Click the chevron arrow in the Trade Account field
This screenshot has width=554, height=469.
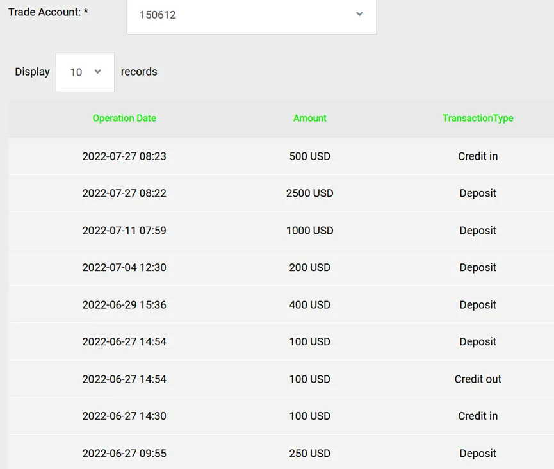[x=359, y=14]
